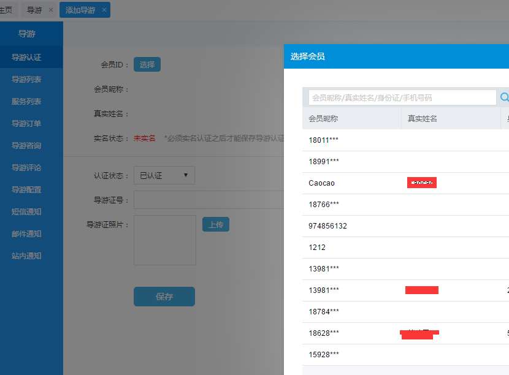
Task: Click the 上传 upload button
Action: [x=215, y=225]
